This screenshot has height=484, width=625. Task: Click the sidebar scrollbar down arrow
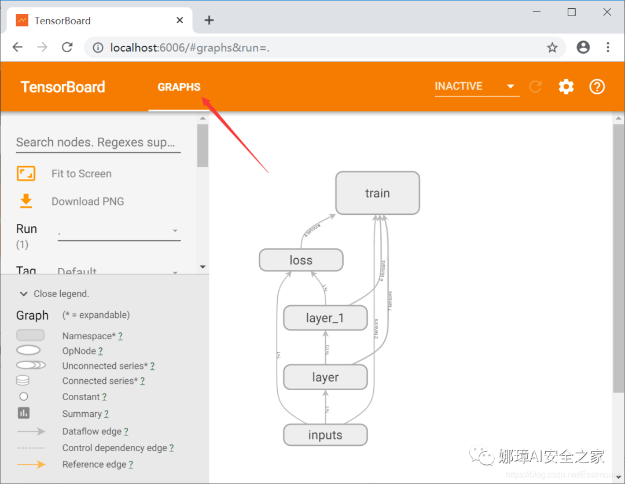203,267
